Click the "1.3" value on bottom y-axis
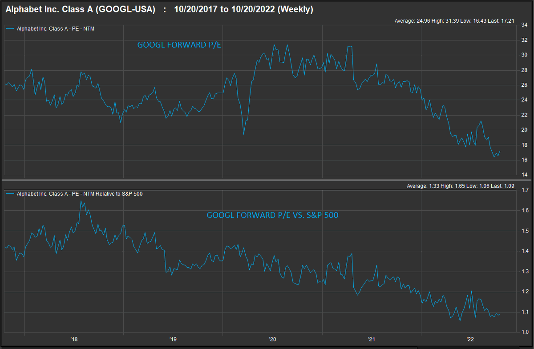This screenshot has width=534, height=349. point(525,272)
